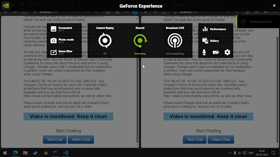
Task: Go back in the right browser window
Action: click(146, 12)
